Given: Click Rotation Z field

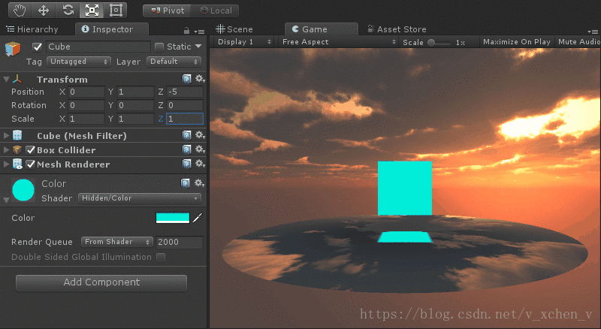Looking at the screenshot, I should (x=185, y=105).
